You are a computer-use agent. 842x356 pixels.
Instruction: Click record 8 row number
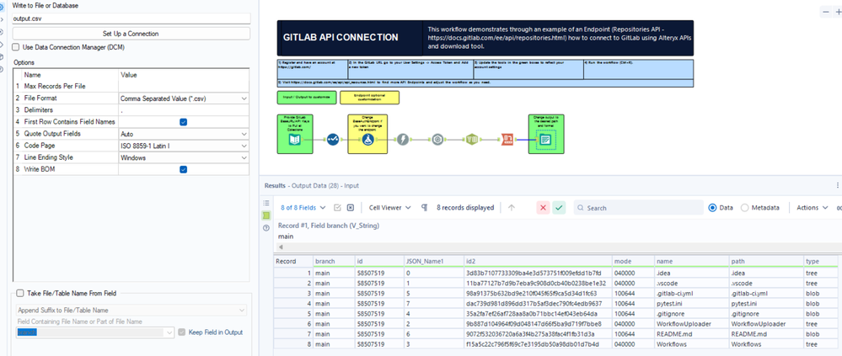[294, 344]
